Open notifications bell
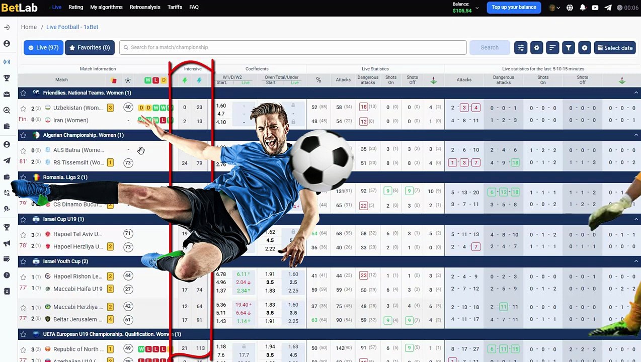 583,8
